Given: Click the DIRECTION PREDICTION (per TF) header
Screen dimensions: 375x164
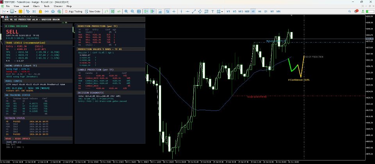Looking at the screenshot, I should (x=111, y=26).
